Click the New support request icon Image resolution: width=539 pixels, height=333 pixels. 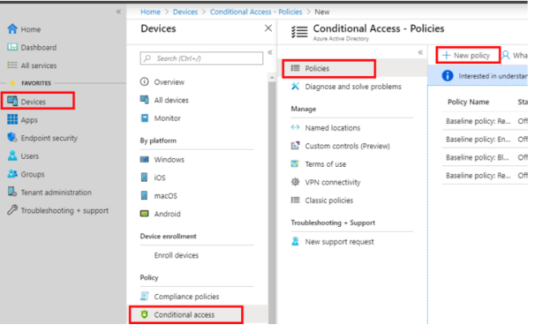(x=295, y=241)
